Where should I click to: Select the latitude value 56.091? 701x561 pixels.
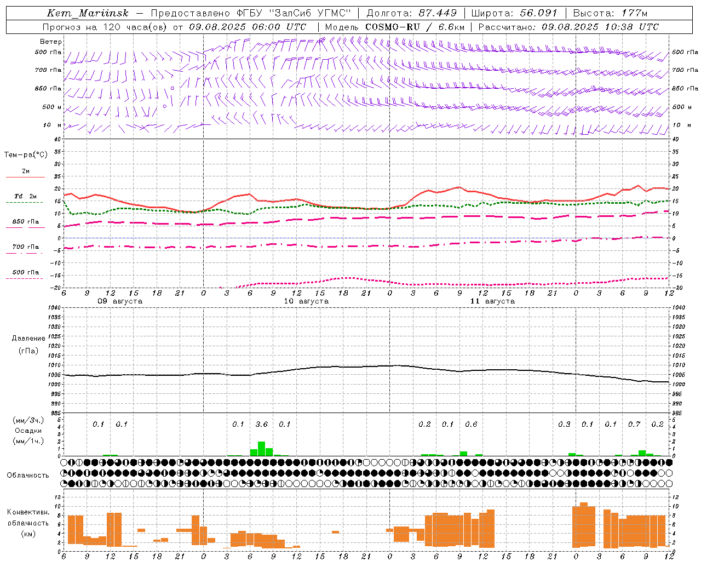538,13
